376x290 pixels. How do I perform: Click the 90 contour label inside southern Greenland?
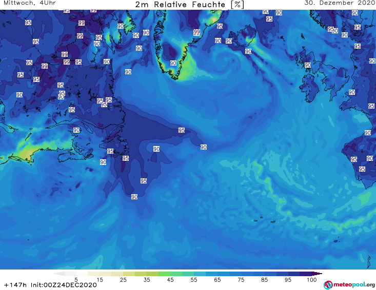[x=173, y=63]
